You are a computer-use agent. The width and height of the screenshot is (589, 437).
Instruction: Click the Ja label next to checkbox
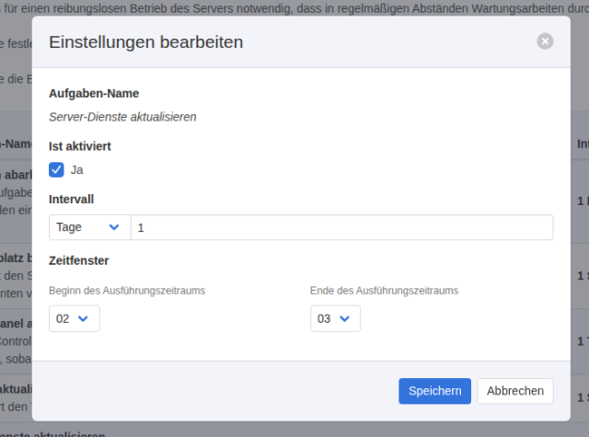pyautogui.click(x=77, y=169)
